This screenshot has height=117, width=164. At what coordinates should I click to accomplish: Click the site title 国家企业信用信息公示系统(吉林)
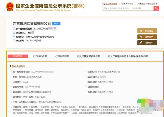pyautogui.click(x=50, y=6)
